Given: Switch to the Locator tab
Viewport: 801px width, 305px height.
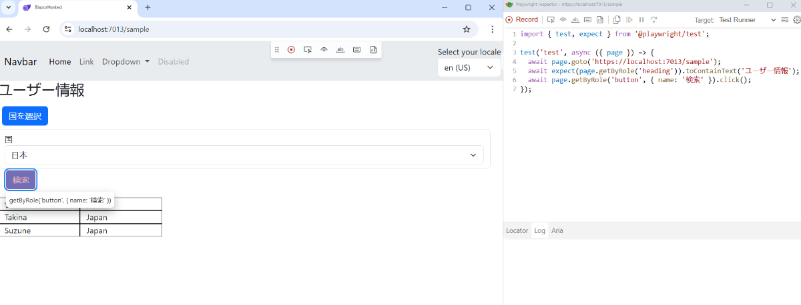Looking at the screenshot, I should click(x=517, y=231).
